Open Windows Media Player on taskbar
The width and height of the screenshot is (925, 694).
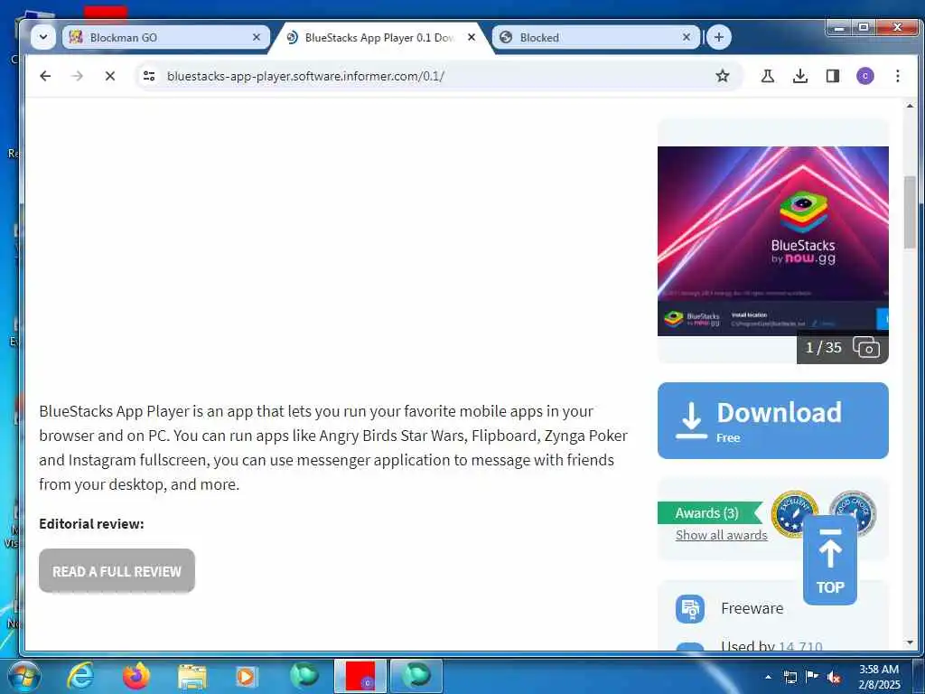(247, 676)
